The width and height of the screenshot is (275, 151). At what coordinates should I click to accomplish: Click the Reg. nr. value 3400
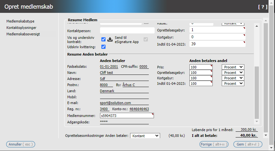click(x=104, y=109)
